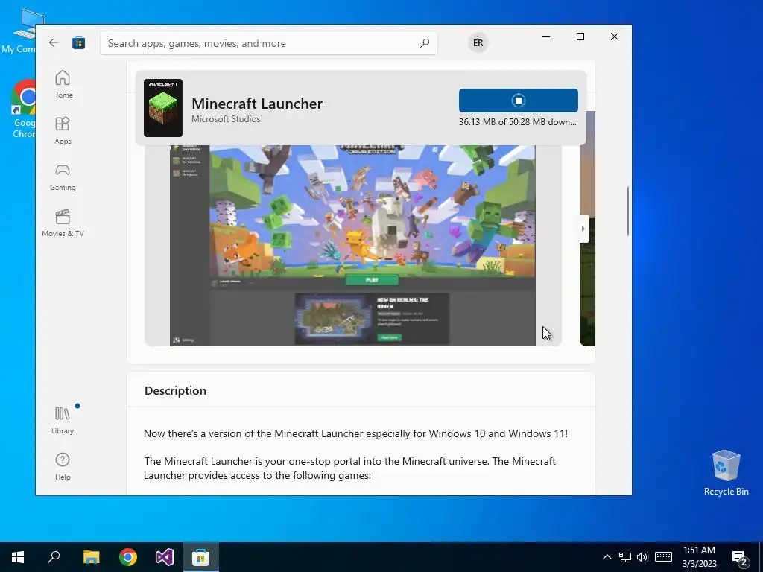Screen dimensions: 763x572
Task: Open the taskbar clock and date
Action: pyautogui.click(x=699, y=557)
